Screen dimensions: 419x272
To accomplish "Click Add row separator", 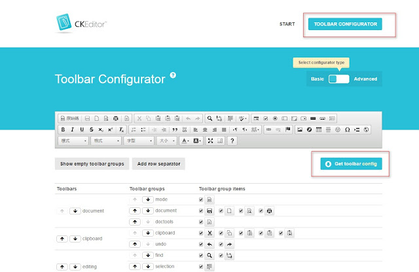I will (x=158, y=163).
